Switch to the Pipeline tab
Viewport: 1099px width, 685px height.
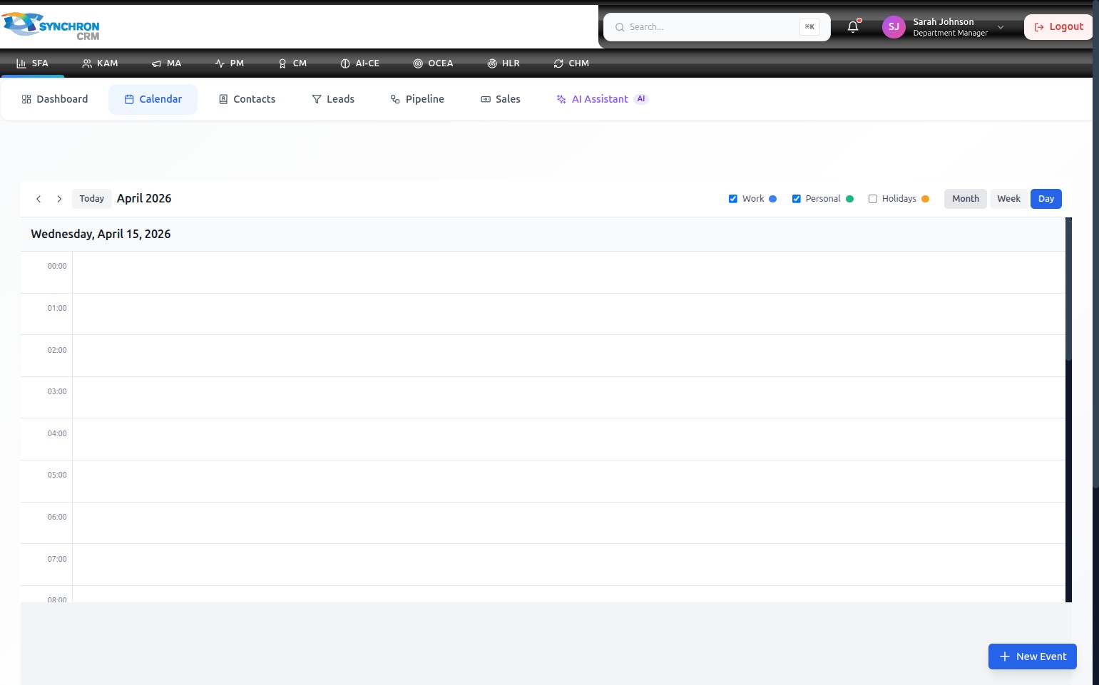417,99
